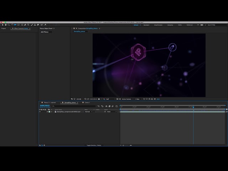Click the 0:00:28:02 timecode display
Screen dimensions: 228x171
[x=45, y=105]
